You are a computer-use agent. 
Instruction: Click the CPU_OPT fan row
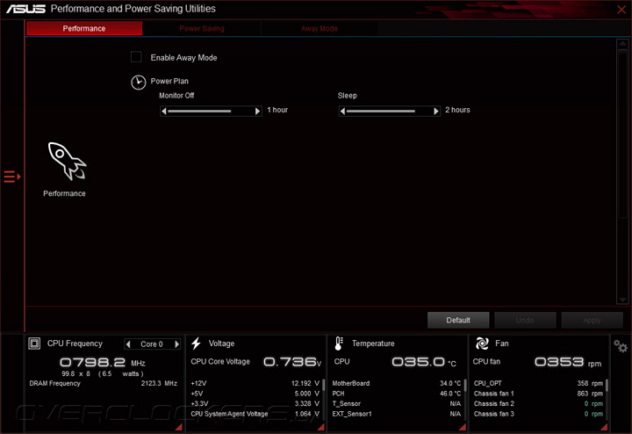point(538,383)
